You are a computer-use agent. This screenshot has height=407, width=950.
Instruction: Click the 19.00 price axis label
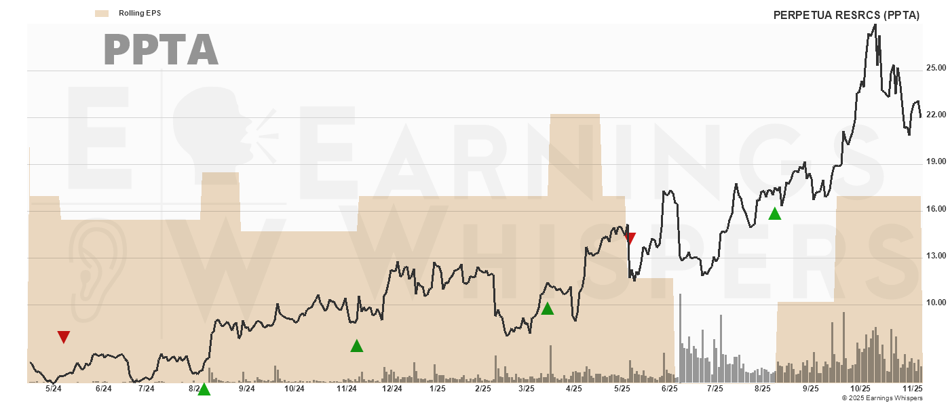(936, 161)
